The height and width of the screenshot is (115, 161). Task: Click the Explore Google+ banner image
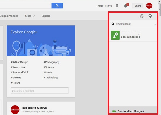41,41
